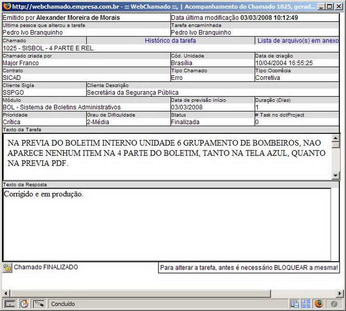Open Lista de arquivo(s) em anexo link

coord(298,40)
